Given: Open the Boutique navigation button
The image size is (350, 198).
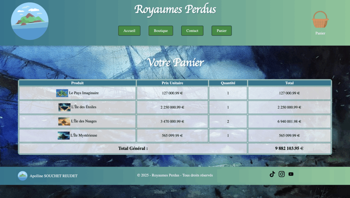Looking at the screenshot, I should tap(161, 31).
